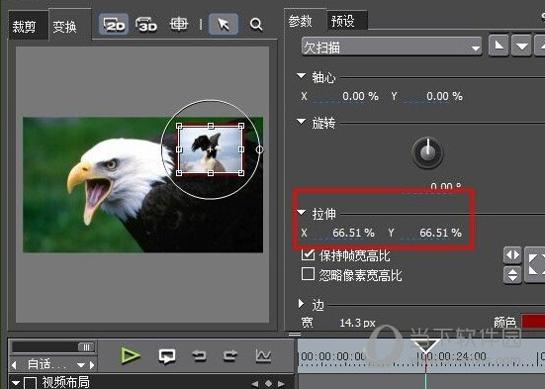
Task: Click the rotation handle on circle edge
Action: [x=259, y=149]
